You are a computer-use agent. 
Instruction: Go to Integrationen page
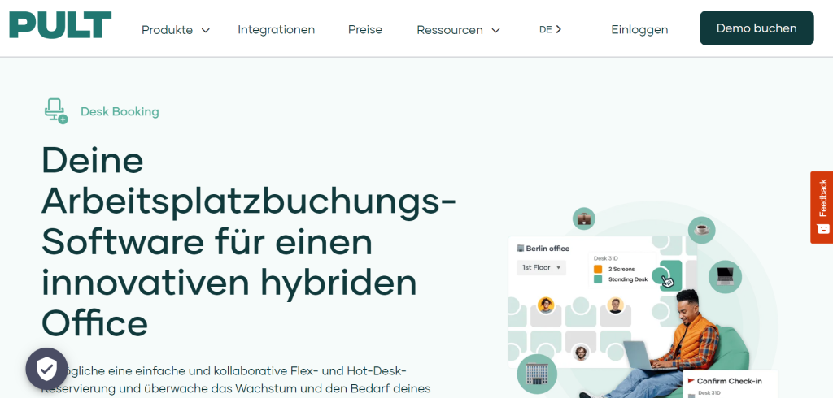click(277, 30)
